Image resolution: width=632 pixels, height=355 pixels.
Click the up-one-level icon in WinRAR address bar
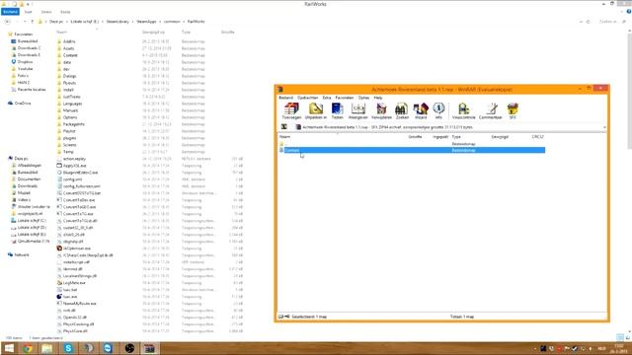[284, 127]
